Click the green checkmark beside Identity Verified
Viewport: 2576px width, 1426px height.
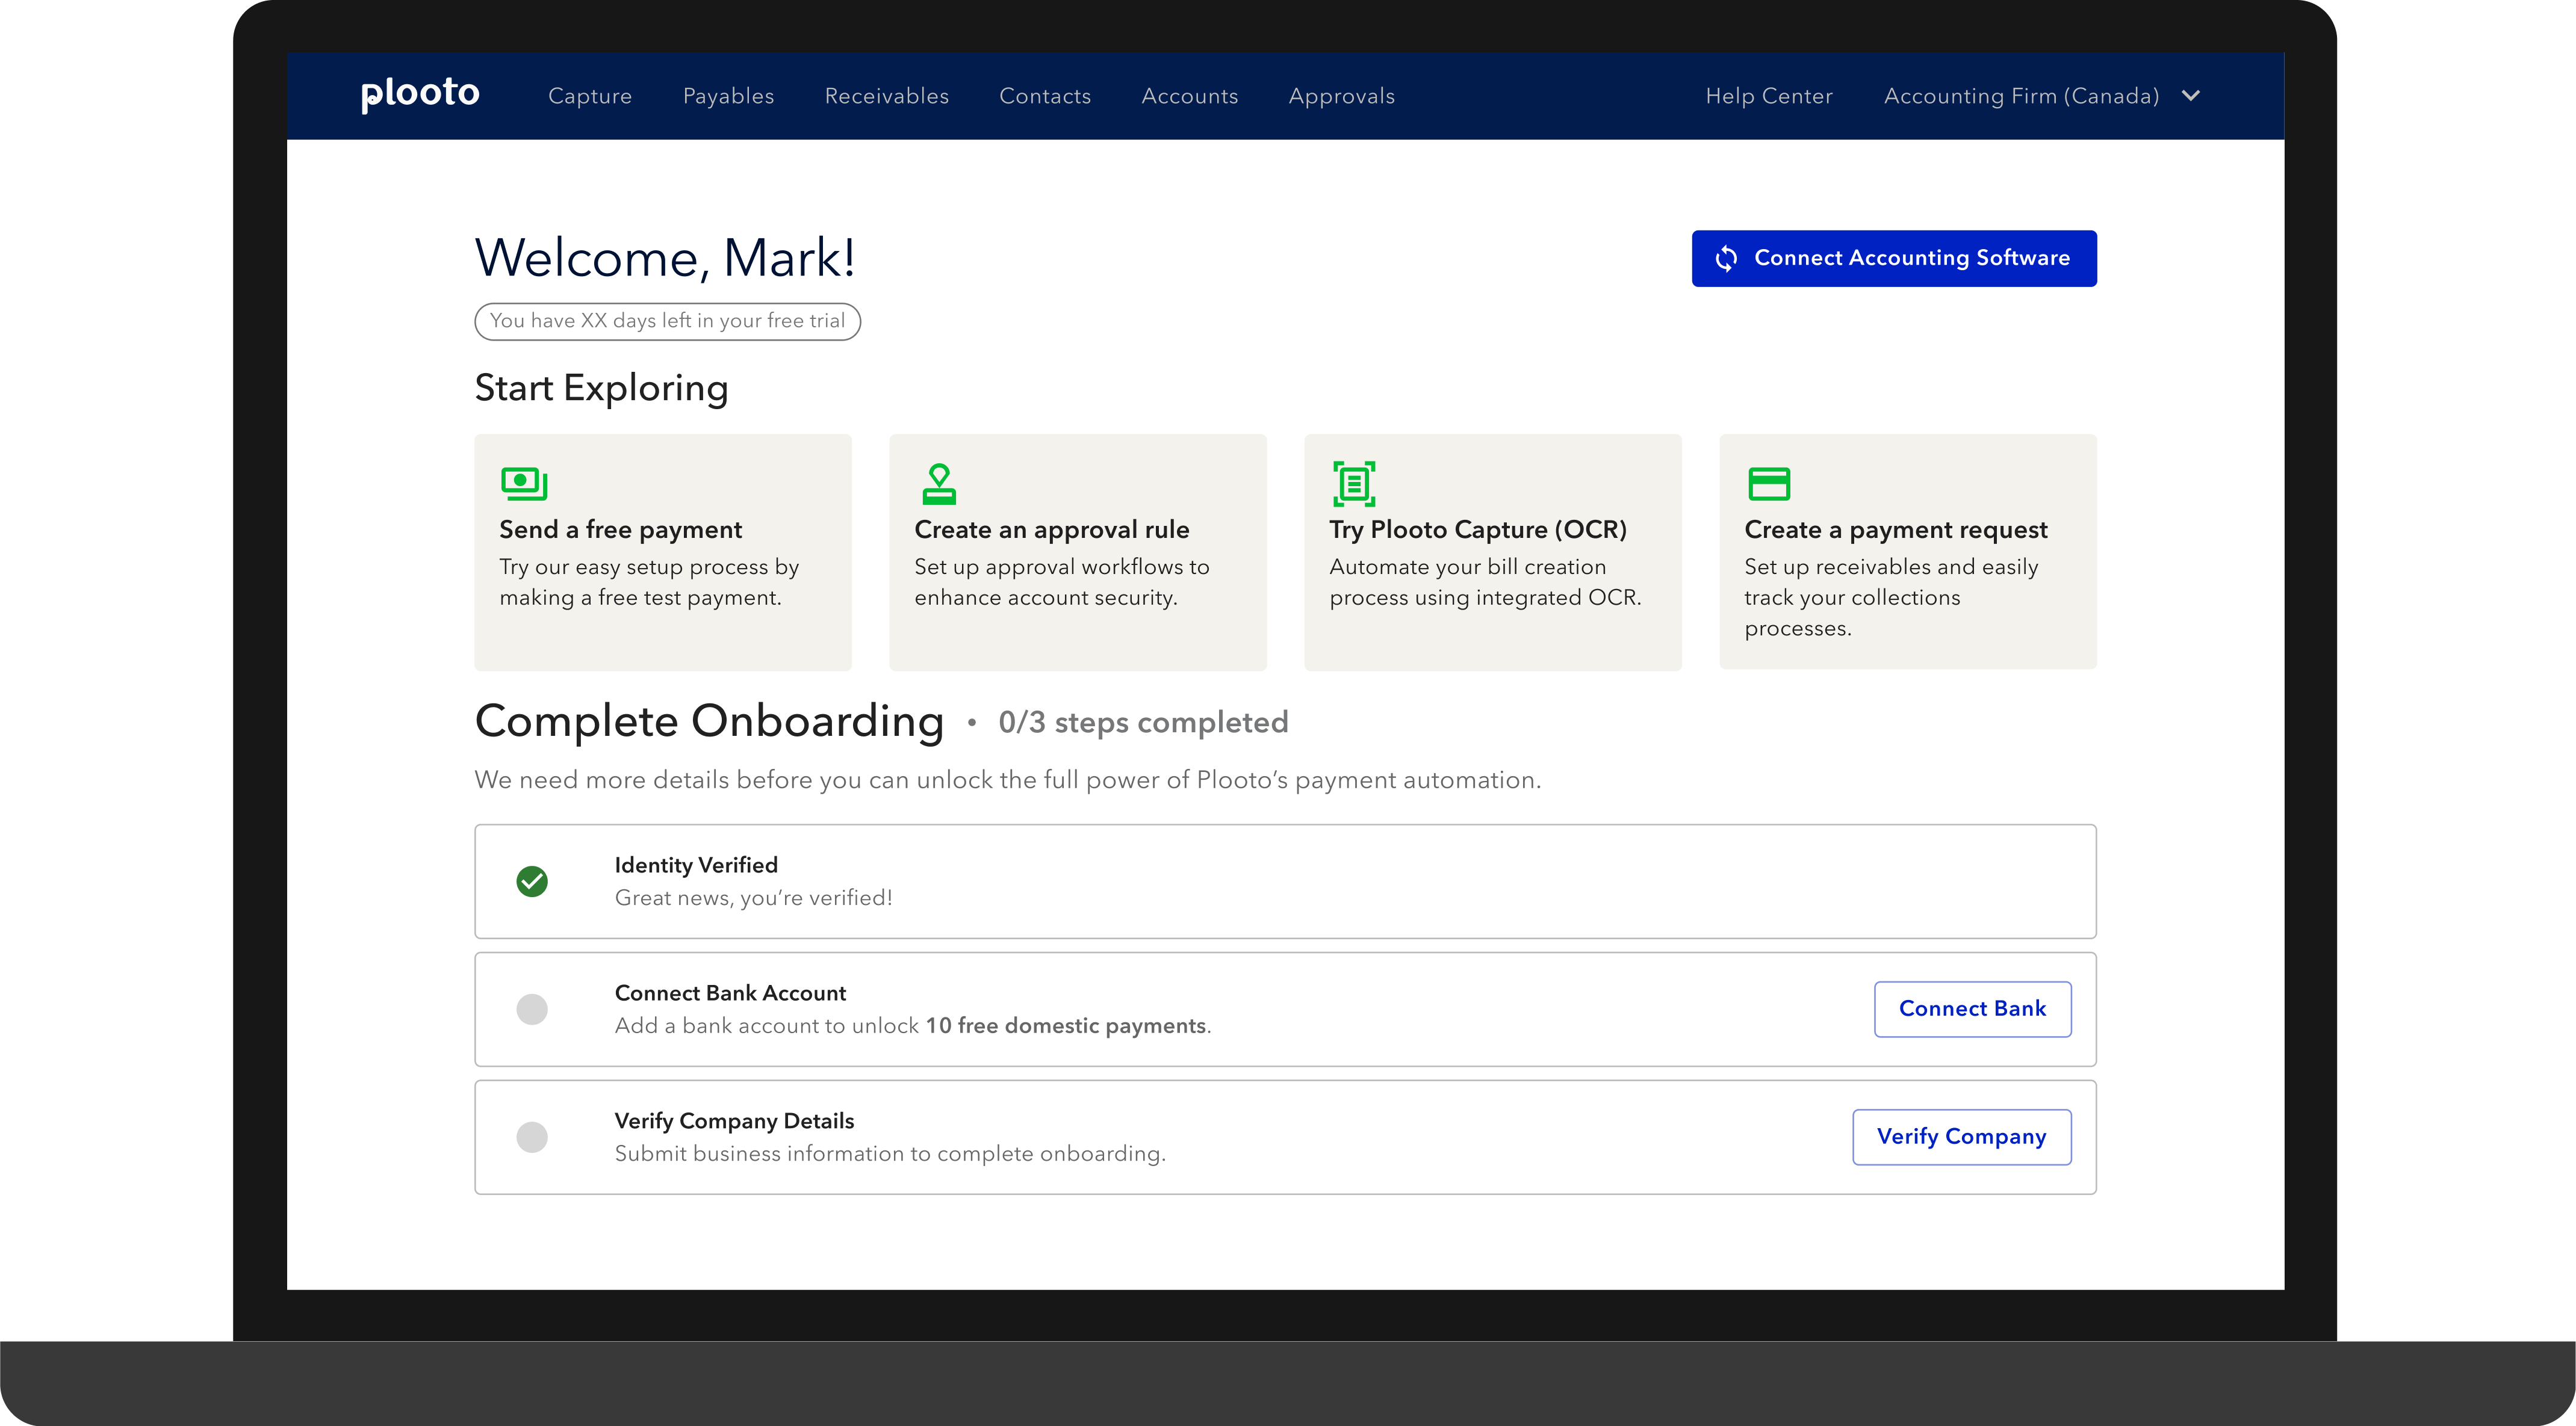[532, 881]
